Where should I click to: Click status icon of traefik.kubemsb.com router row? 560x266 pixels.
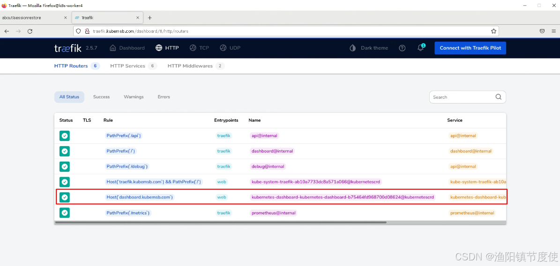[x=64, y=182]
